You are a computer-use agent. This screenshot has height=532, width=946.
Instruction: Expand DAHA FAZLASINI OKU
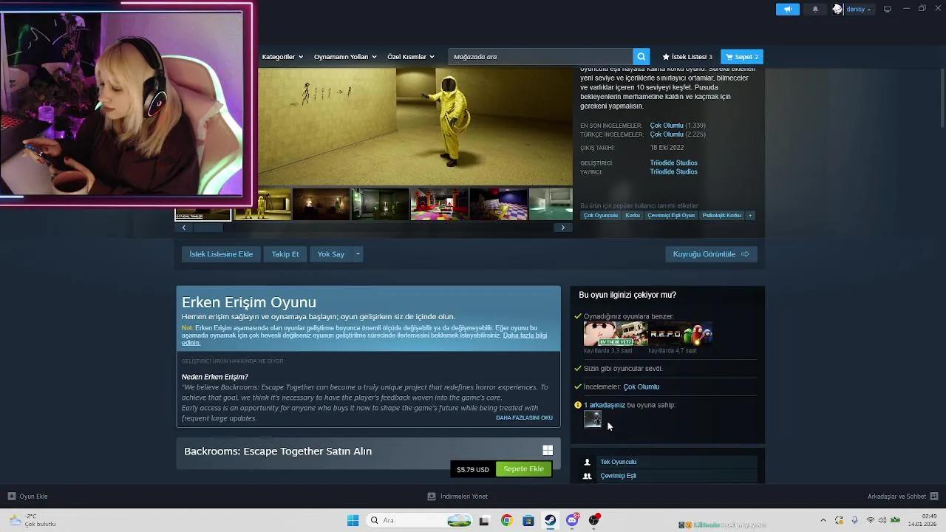click(x=524, y=417)
